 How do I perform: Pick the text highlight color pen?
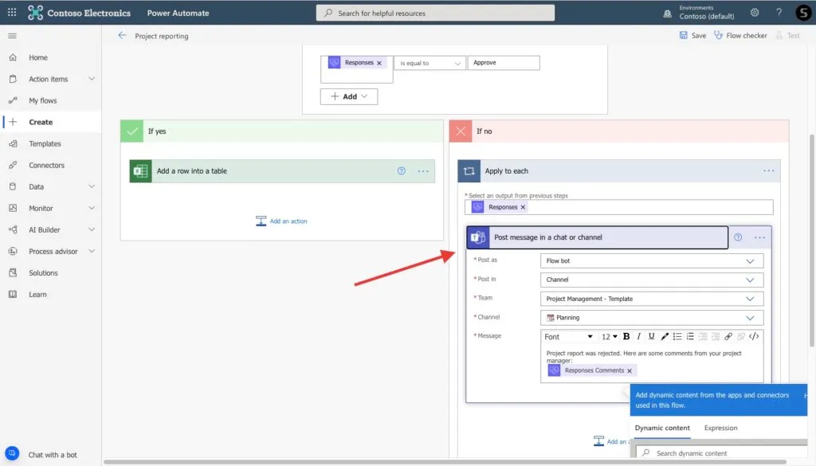click(664, 336)
